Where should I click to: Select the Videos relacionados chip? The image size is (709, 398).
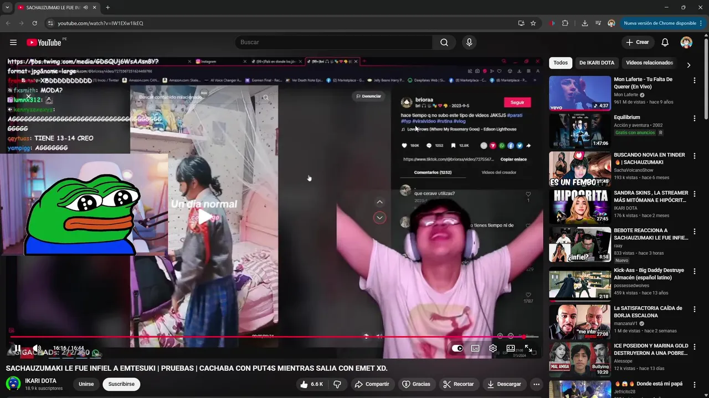pyautogui.click(x=649, y=62)
